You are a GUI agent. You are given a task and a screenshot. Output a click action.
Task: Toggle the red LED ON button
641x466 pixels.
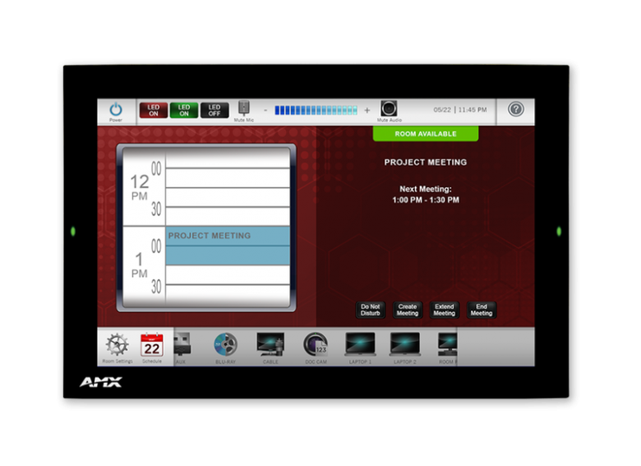(153, 110)
